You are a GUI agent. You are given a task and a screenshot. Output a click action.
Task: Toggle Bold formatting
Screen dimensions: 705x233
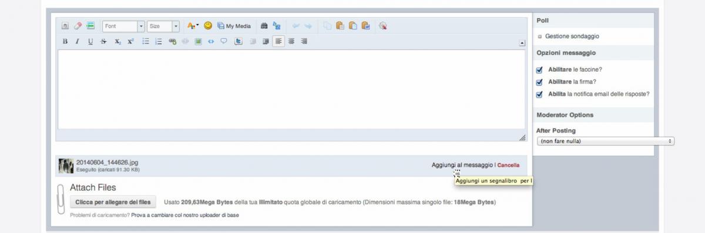65,42
